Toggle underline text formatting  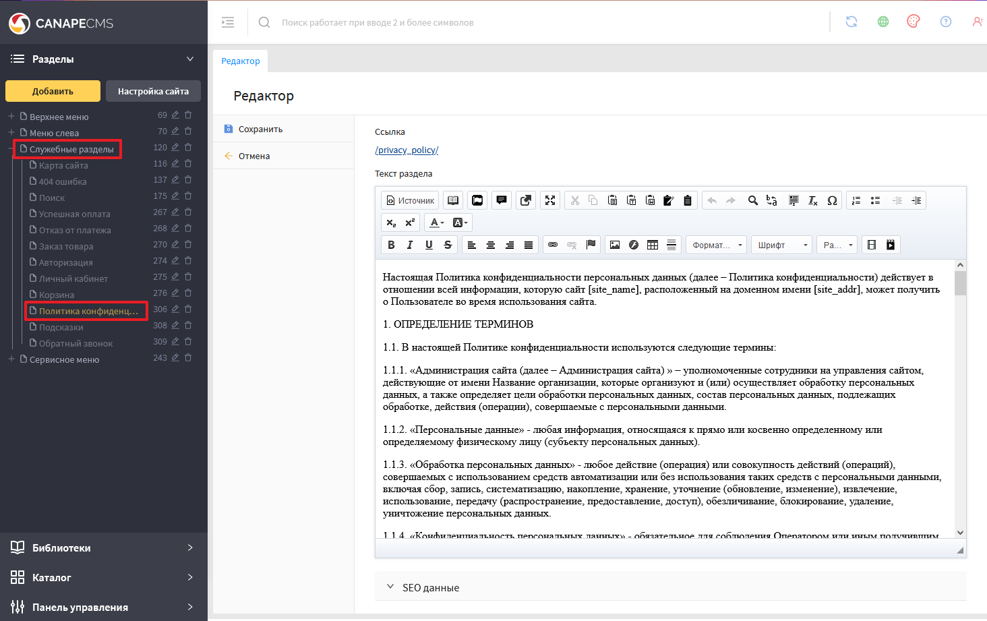tap(429, 245)
